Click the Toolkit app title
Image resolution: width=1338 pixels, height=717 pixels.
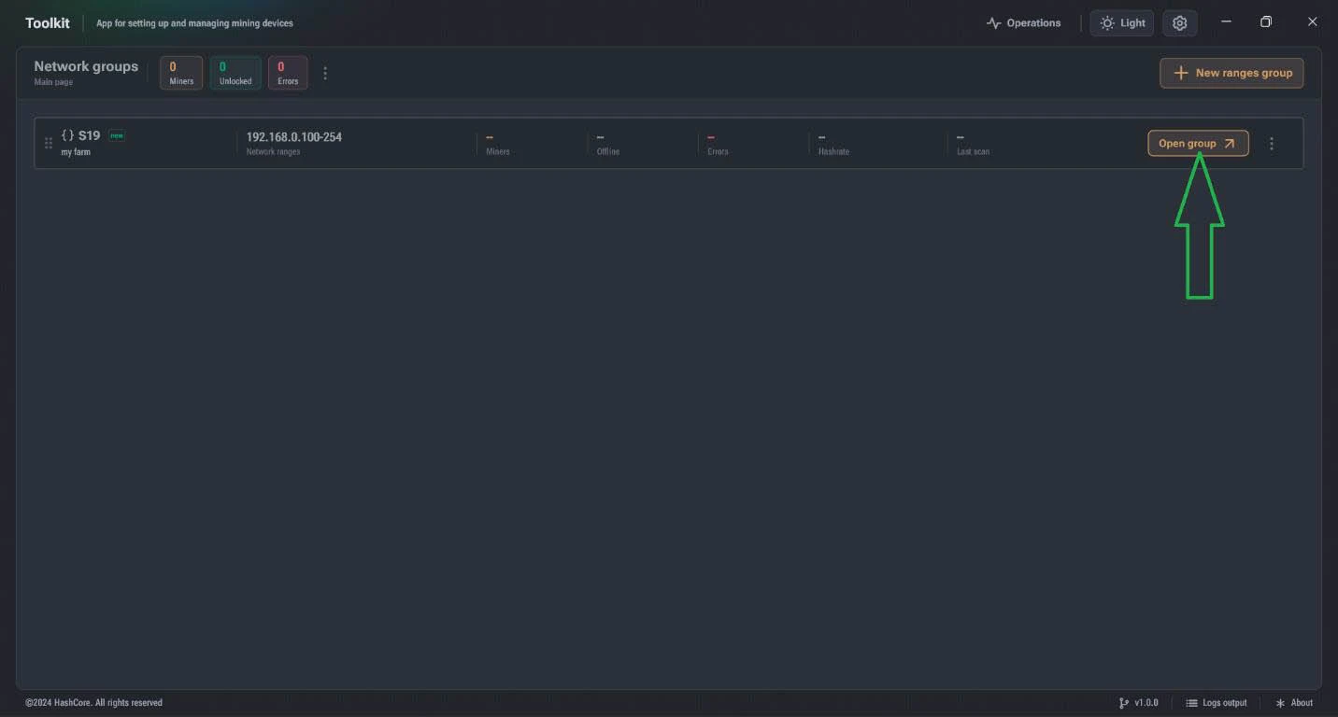point(48,23)
